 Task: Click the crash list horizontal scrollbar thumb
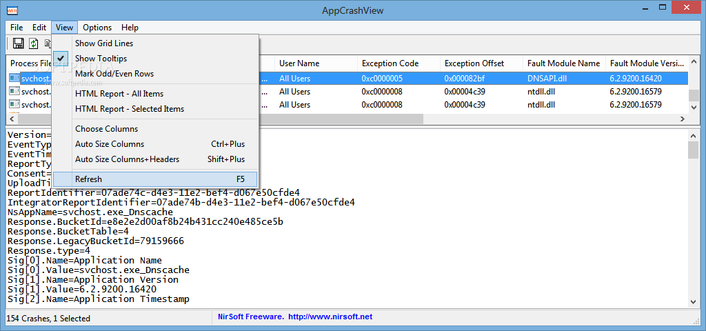tap(221, 119)
